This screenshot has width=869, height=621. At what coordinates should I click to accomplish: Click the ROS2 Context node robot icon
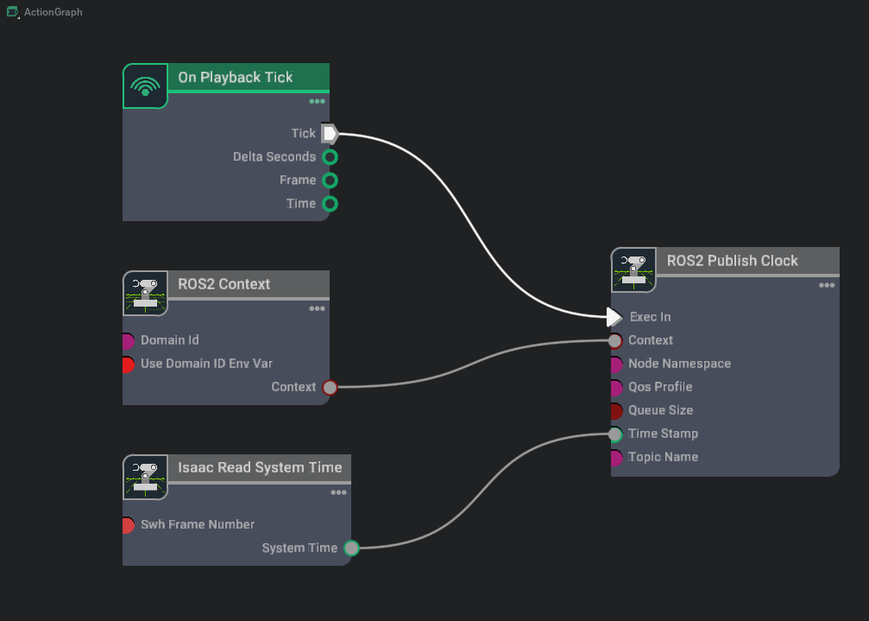coord(145,294)
